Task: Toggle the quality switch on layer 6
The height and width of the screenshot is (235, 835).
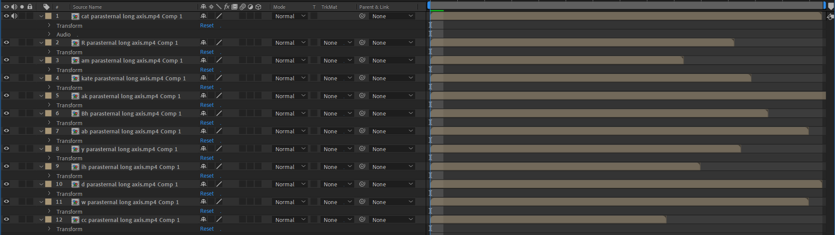Action: click(219, 113)
